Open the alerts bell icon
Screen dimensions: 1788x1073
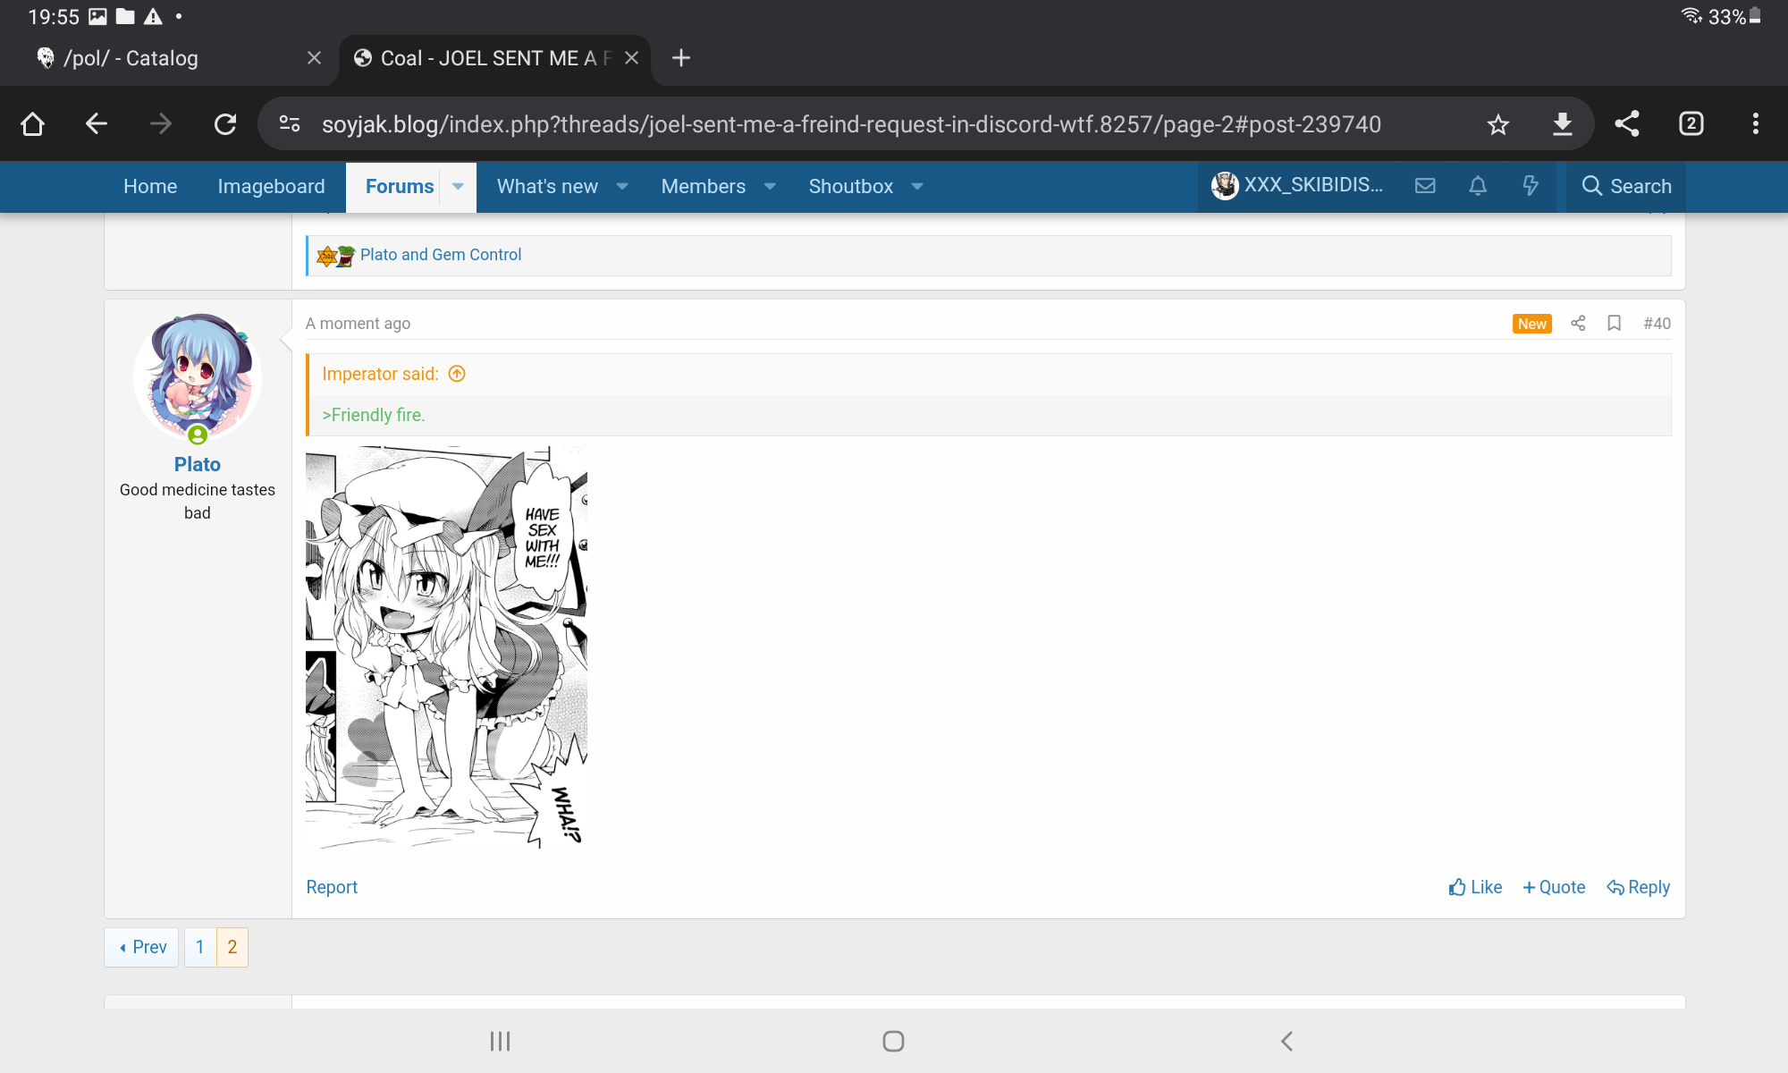1478,186
